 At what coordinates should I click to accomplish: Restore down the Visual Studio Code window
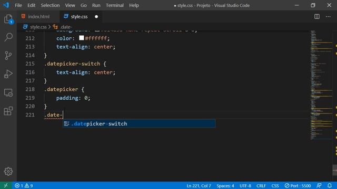coord(313,5)
